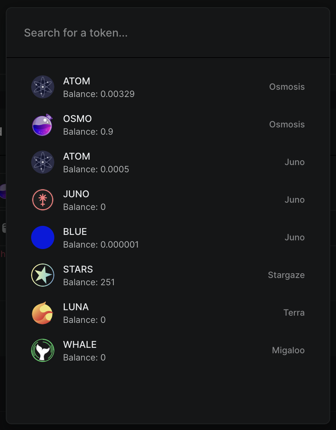This screenshot has height=430, width=336.
Task: Click the LUNA flame icon
Action: [43, 313]
